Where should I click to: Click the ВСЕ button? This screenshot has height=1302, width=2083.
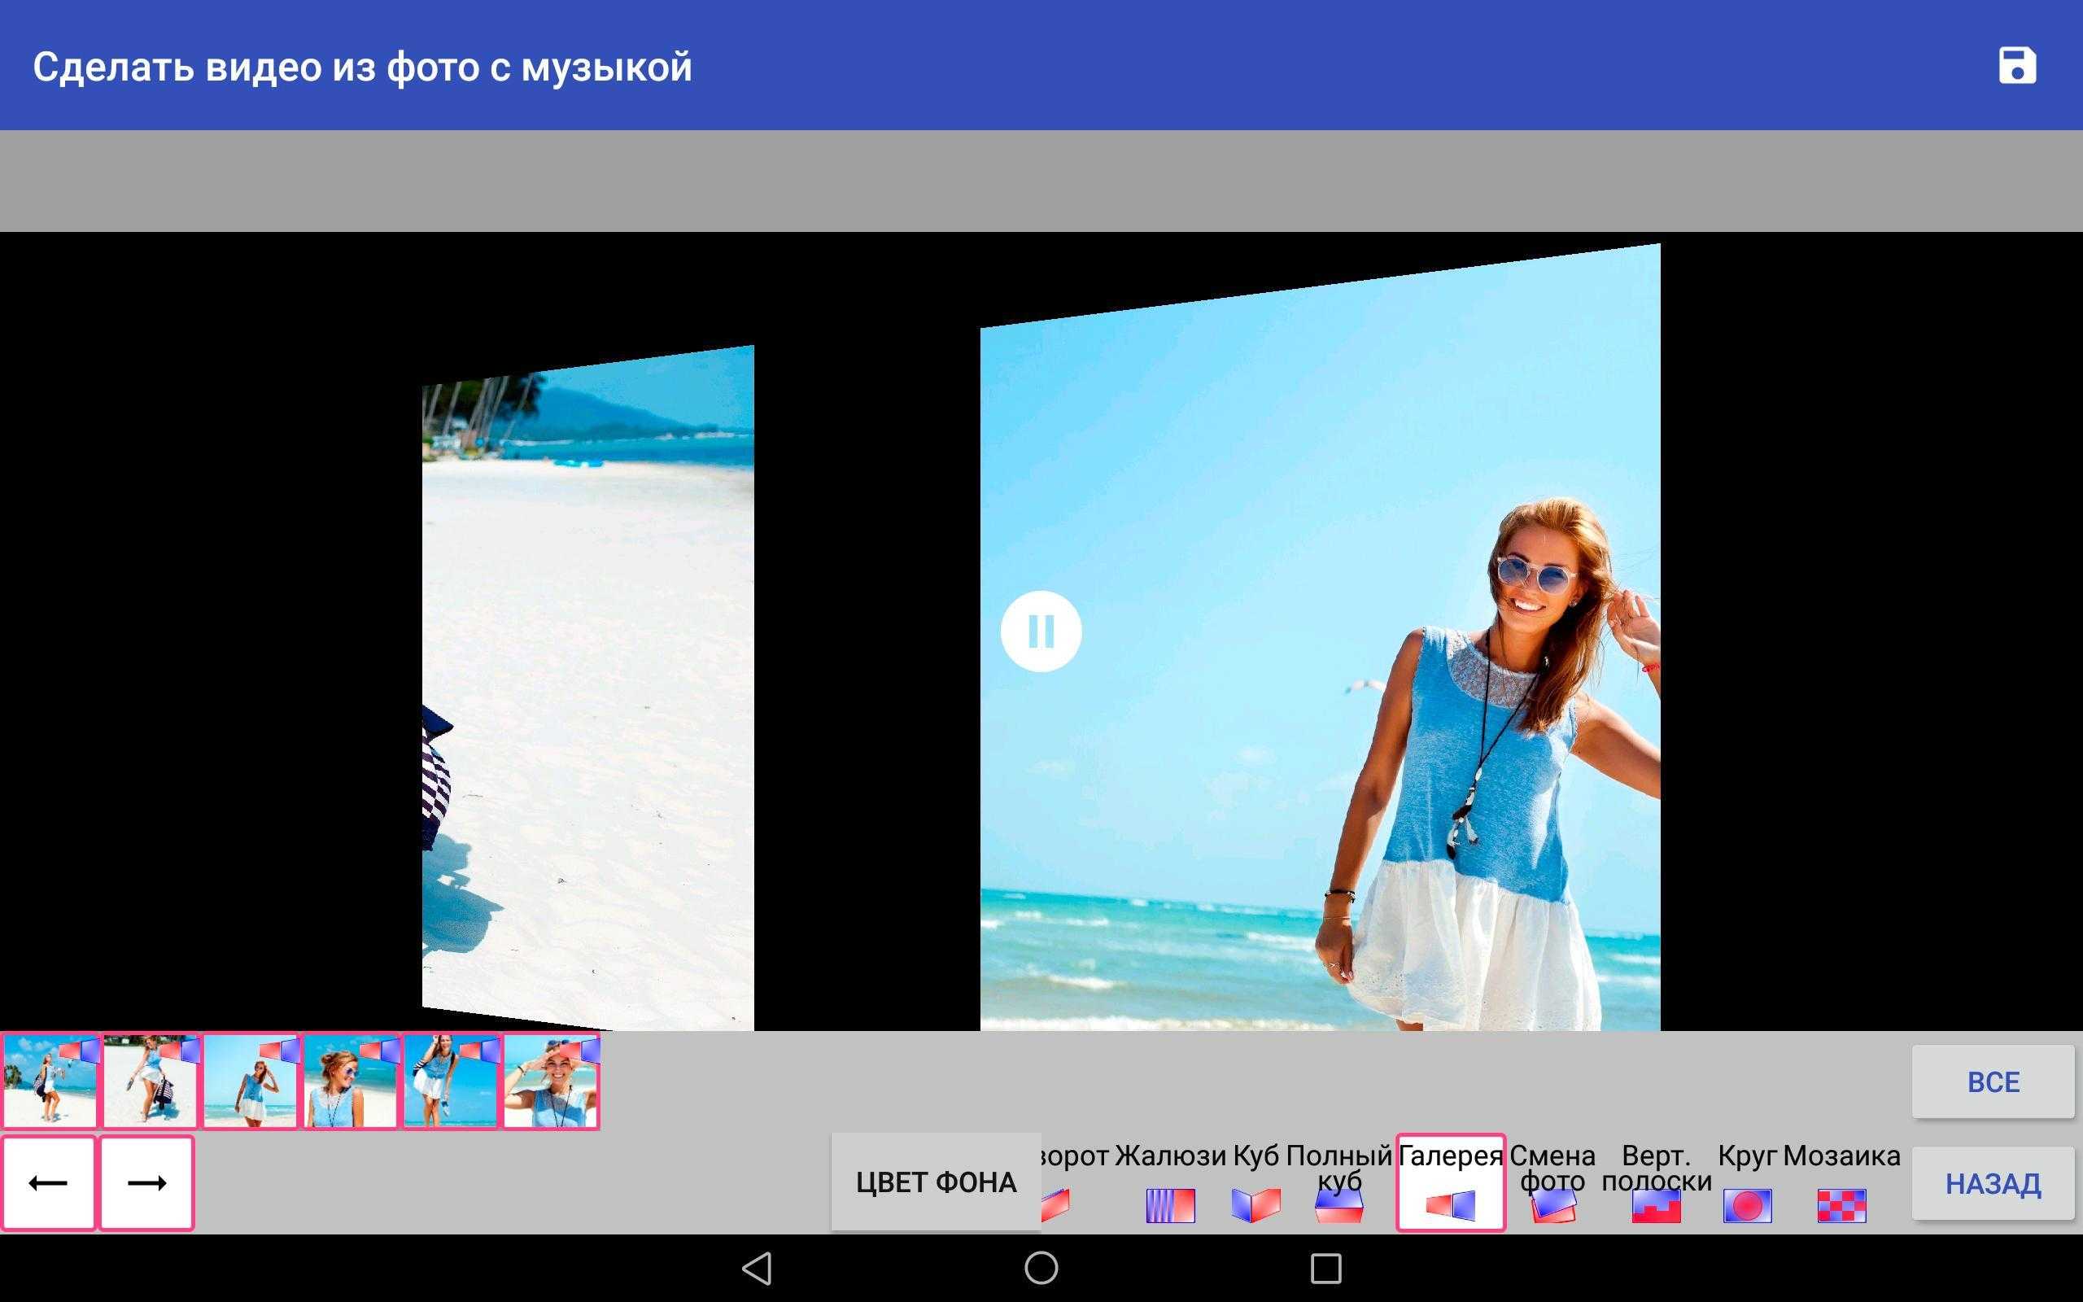(1993, 1080)
